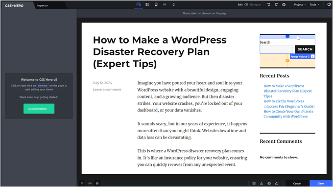Click the 'Search' label above input
This screenshot has height=187, width=333.
(x=265, y=42)
